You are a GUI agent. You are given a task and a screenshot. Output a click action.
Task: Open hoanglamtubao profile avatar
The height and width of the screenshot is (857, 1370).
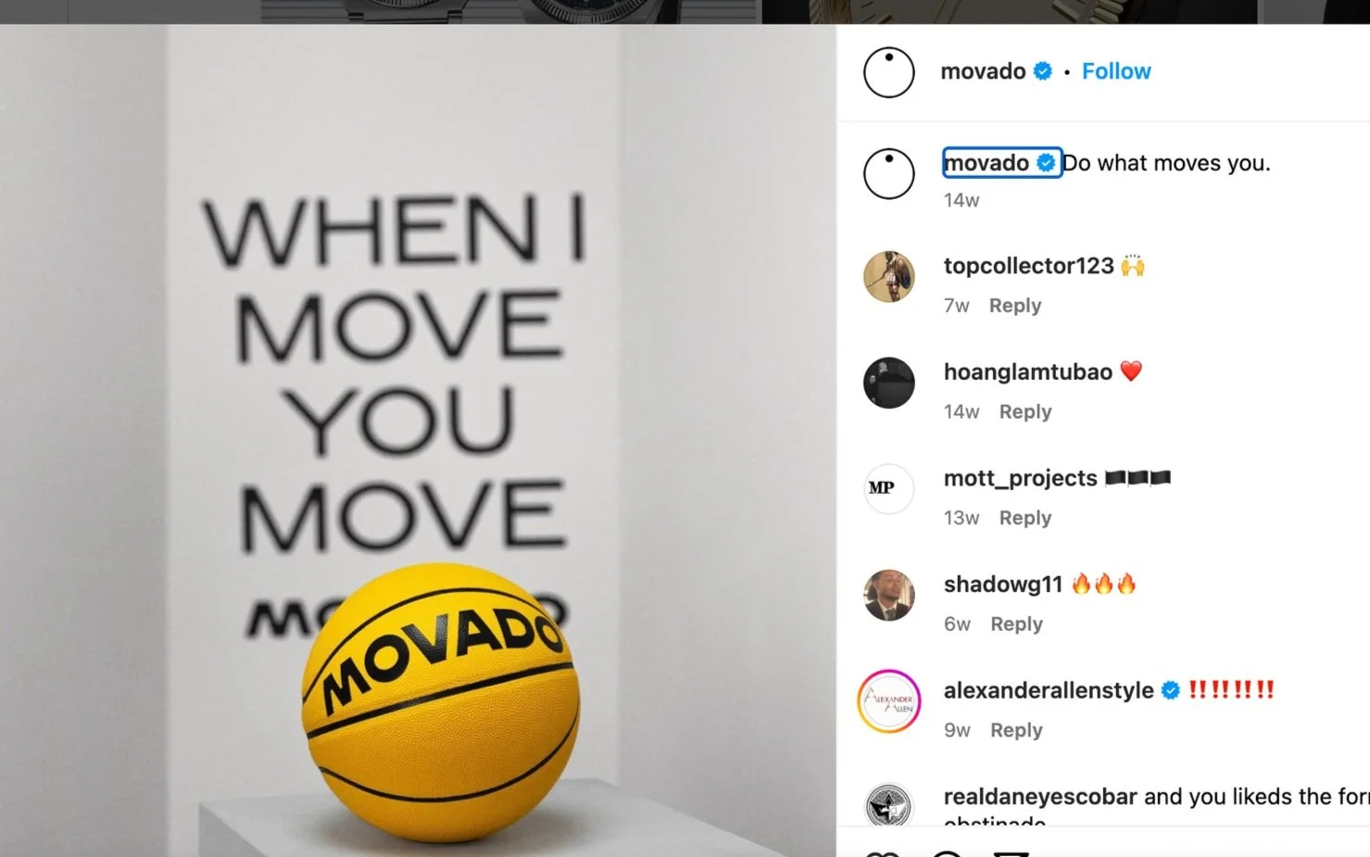click(888, 383)
